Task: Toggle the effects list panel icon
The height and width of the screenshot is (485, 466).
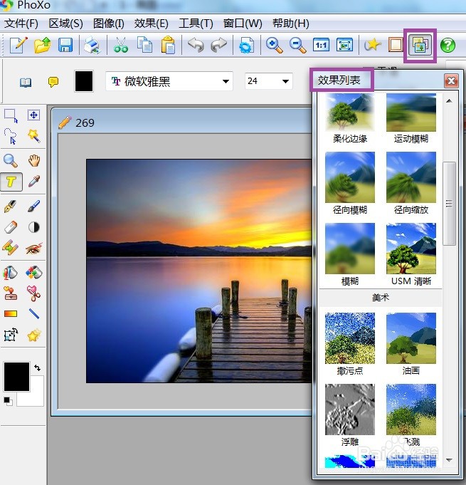Action: click(x=420, y=46)
